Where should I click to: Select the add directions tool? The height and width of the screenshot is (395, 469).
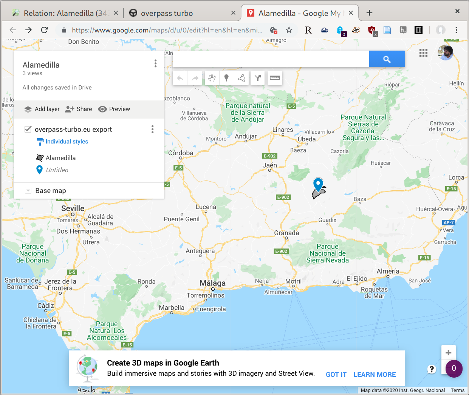[258, 78]
